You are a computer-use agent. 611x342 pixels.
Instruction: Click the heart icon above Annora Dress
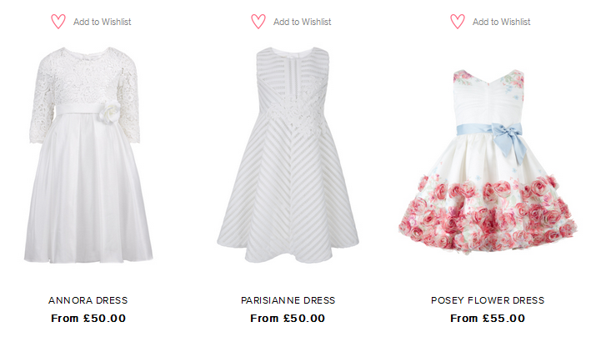[58, 22]
